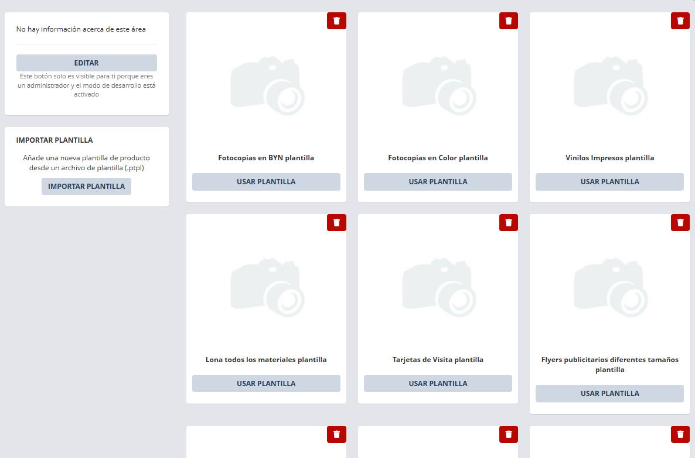The width and height of the screenshot is (695, 458).
Task: Click the IMPORTAR PLANTILLA button
Action: [86, 187]
